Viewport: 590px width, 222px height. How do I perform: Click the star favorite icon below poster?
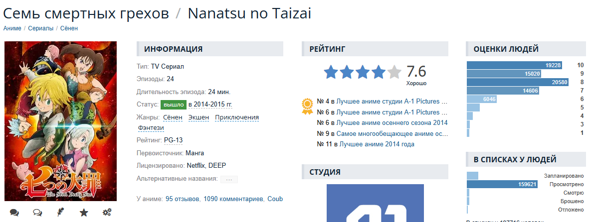click(x=84, y=213)
